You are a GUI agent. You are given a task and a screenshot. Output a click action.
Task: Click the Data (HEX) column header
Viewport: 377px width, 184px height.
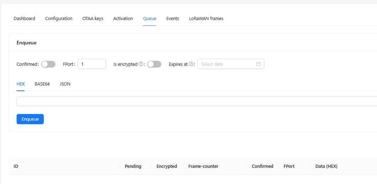click(326, 166)
